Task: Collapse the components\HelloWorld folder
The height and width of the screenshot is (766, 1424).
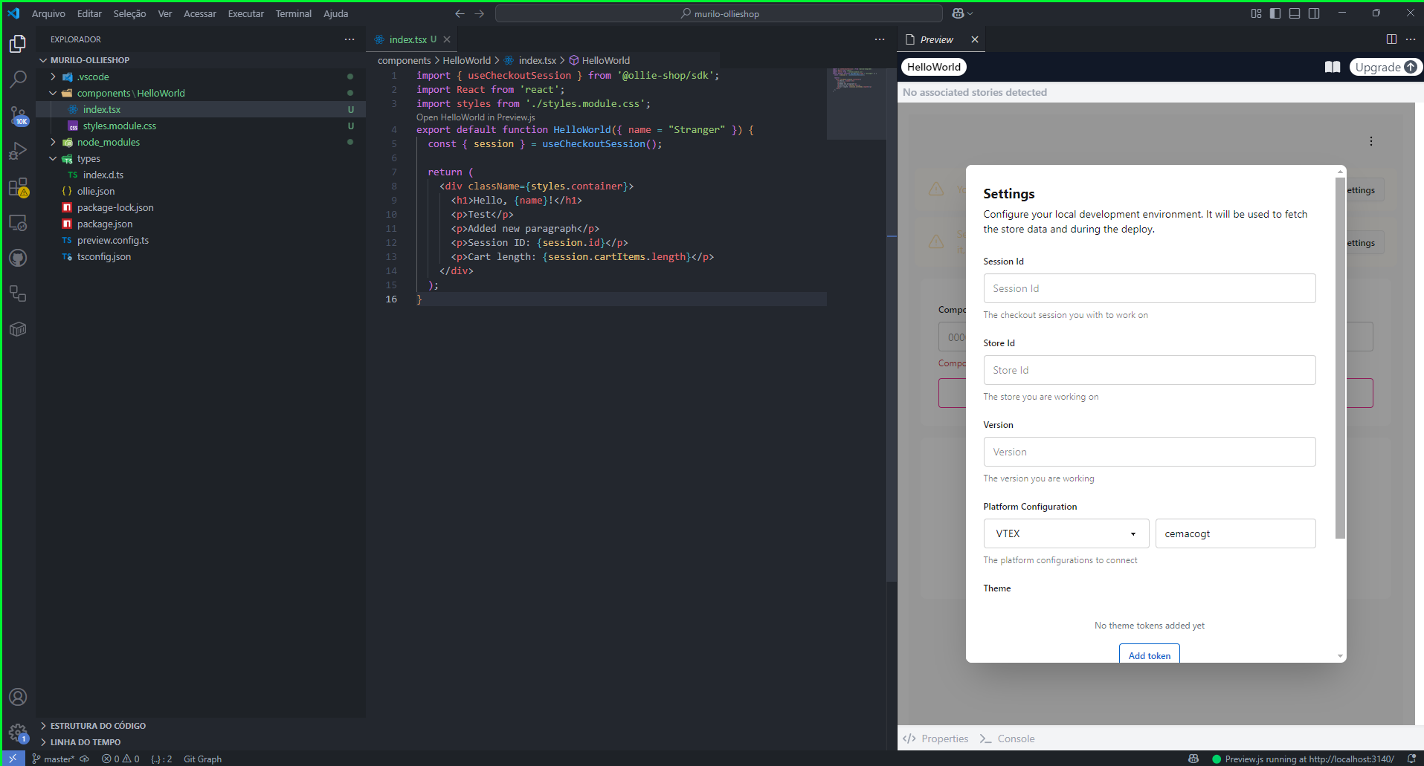Action: point(53,93)
